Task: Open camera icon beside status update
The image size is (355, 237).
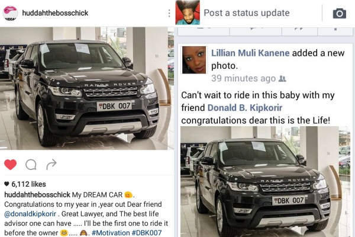Action: [340, 14]
